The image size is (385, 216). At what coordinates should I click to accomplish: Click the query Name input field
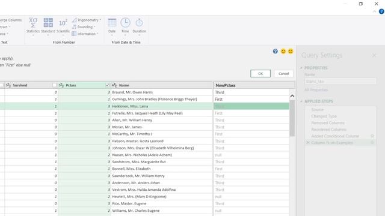340,82
